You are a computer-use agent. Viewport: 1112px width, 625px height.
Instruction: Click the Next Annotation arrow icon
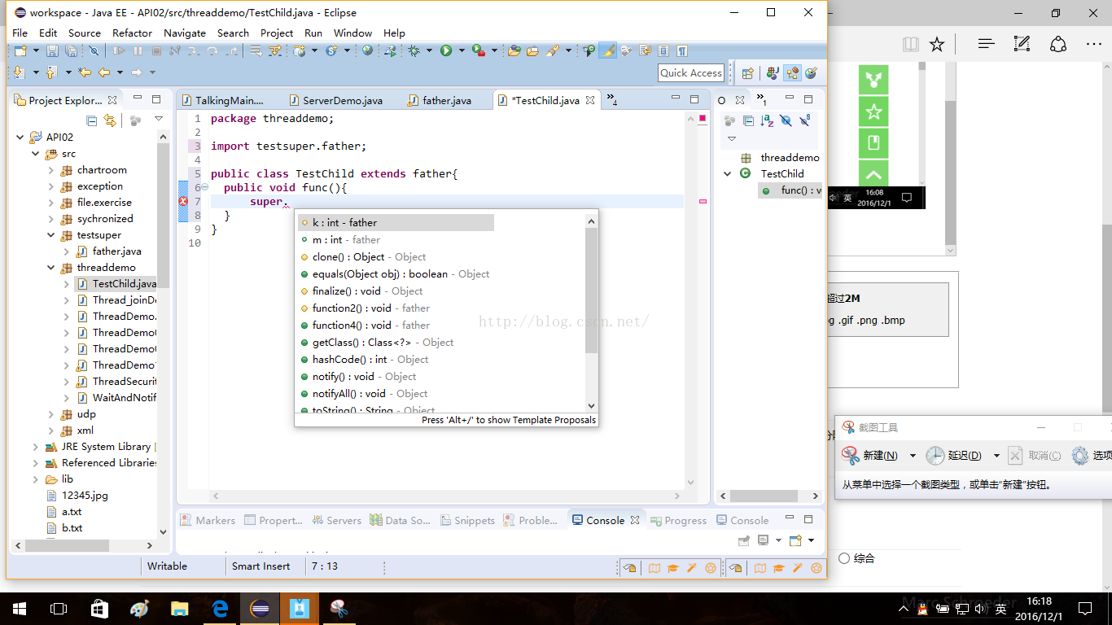(19, 72)
